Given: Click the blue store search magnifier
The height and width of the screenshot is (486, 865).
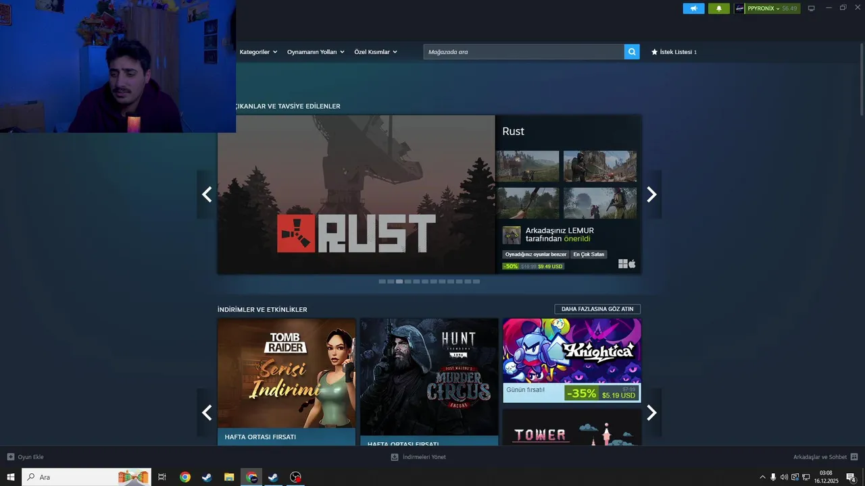Looking at the screenshot, I should pyautogui.click(x=632, y=51).
